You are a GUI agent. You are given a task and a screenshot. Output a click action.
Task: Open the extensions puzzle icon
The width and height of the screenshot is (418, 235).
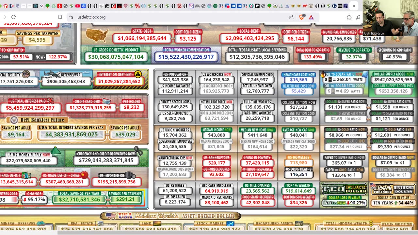point(349,17)
